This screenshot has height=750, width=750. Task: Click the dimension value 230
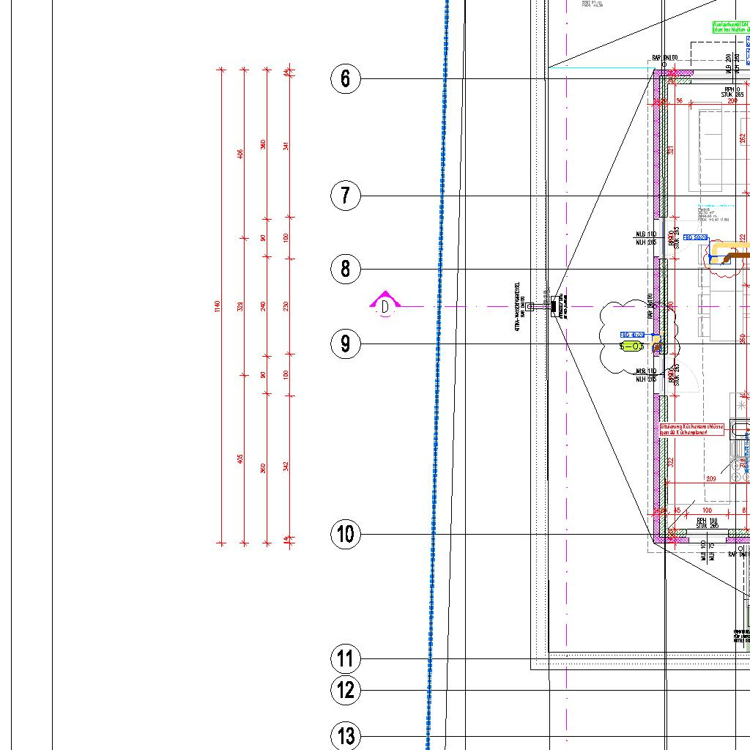286,307
